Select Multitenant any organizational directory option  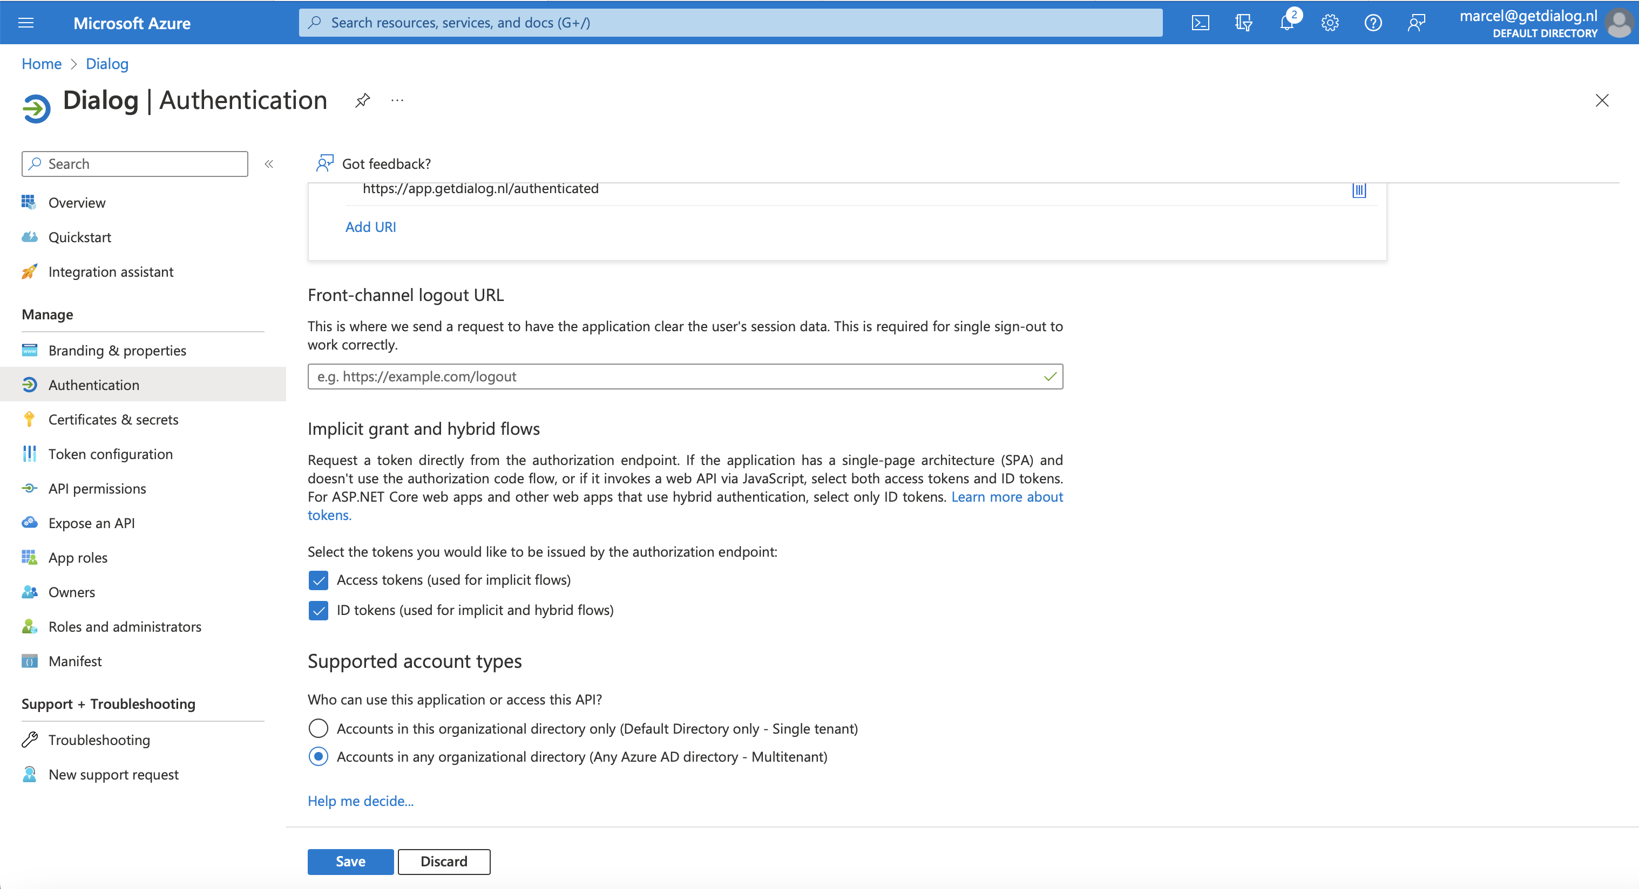(x=318, y=756)
